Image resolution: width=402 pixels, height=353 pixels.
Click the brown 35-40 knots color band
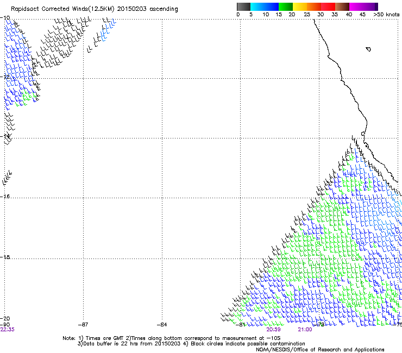(x=342, y=7)
